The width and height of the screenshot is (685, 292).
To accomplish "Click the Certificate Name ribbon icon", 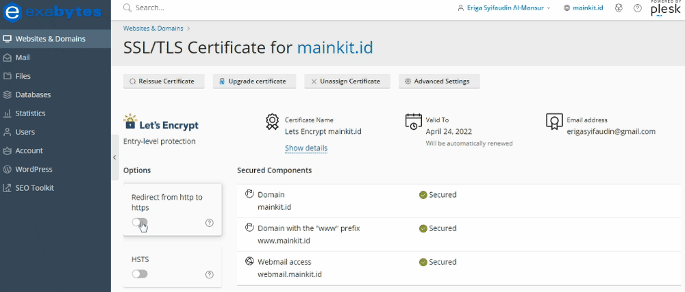I will click(273, 122).
